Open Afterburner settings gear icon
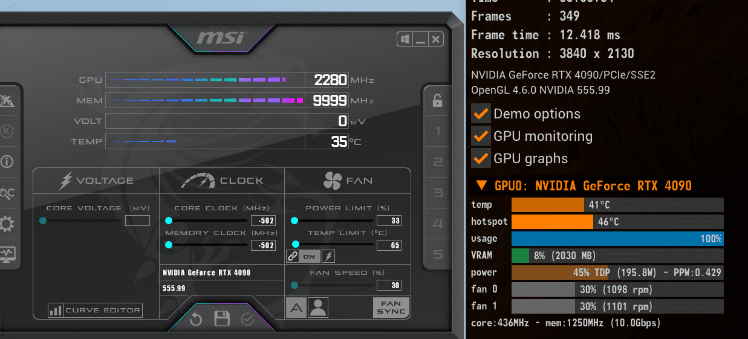Image resolution: width=748 pixels, height=339 pixels. coord(7,224)
